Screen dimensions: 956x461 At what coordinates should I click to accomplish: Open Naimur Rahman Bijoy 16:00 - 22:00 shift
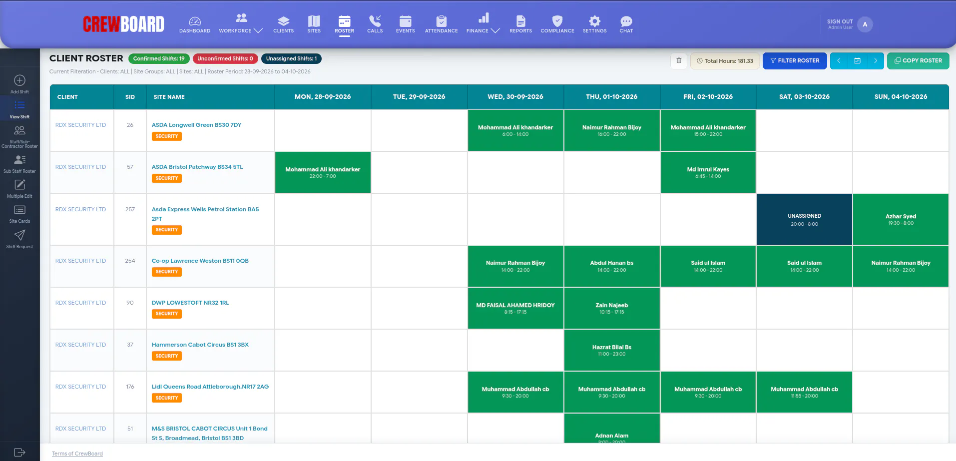pyautogui.click(x=611, y=130)
